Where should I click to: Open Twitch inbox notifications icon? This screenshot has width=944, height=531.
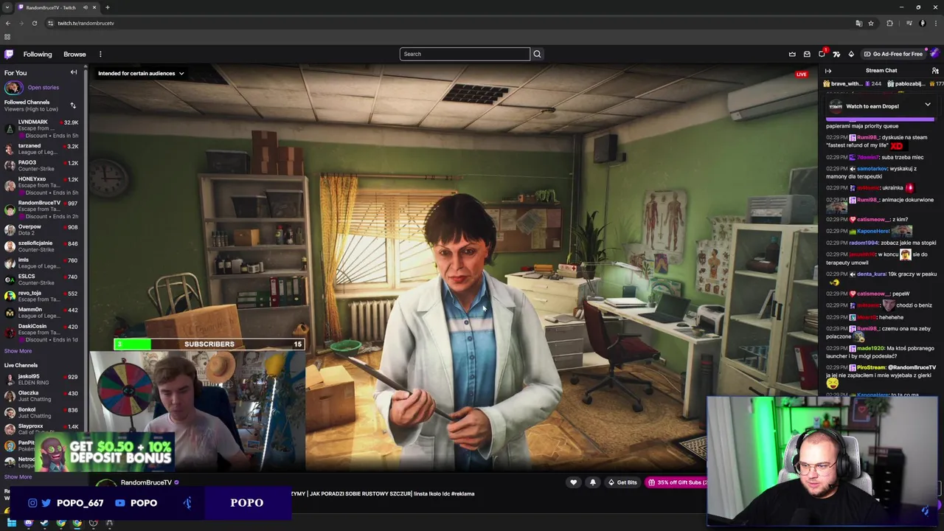807,54
